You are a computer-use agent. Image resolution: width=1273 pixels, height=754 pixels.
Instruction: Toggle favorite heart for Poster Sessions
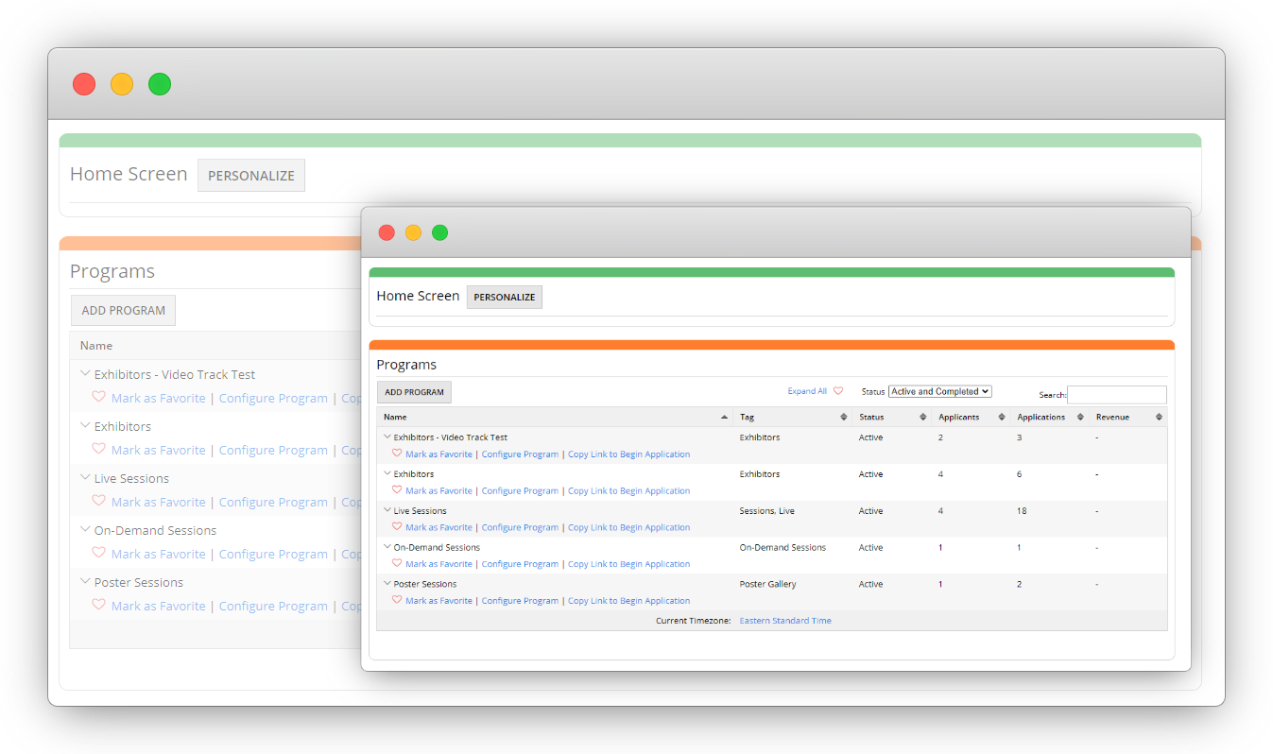(397, 600)
